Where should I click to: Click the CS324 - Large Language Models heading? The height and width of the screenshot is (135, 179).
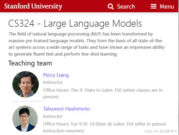click(x=75, y=24)
